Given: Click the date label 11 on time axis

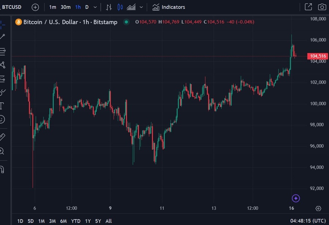Looking at the screenshot, I should click(162, 208).
